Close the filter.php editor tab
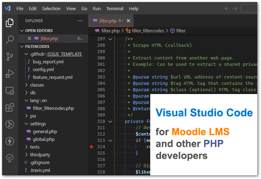261x179 pixels. (x=128, y=21)
